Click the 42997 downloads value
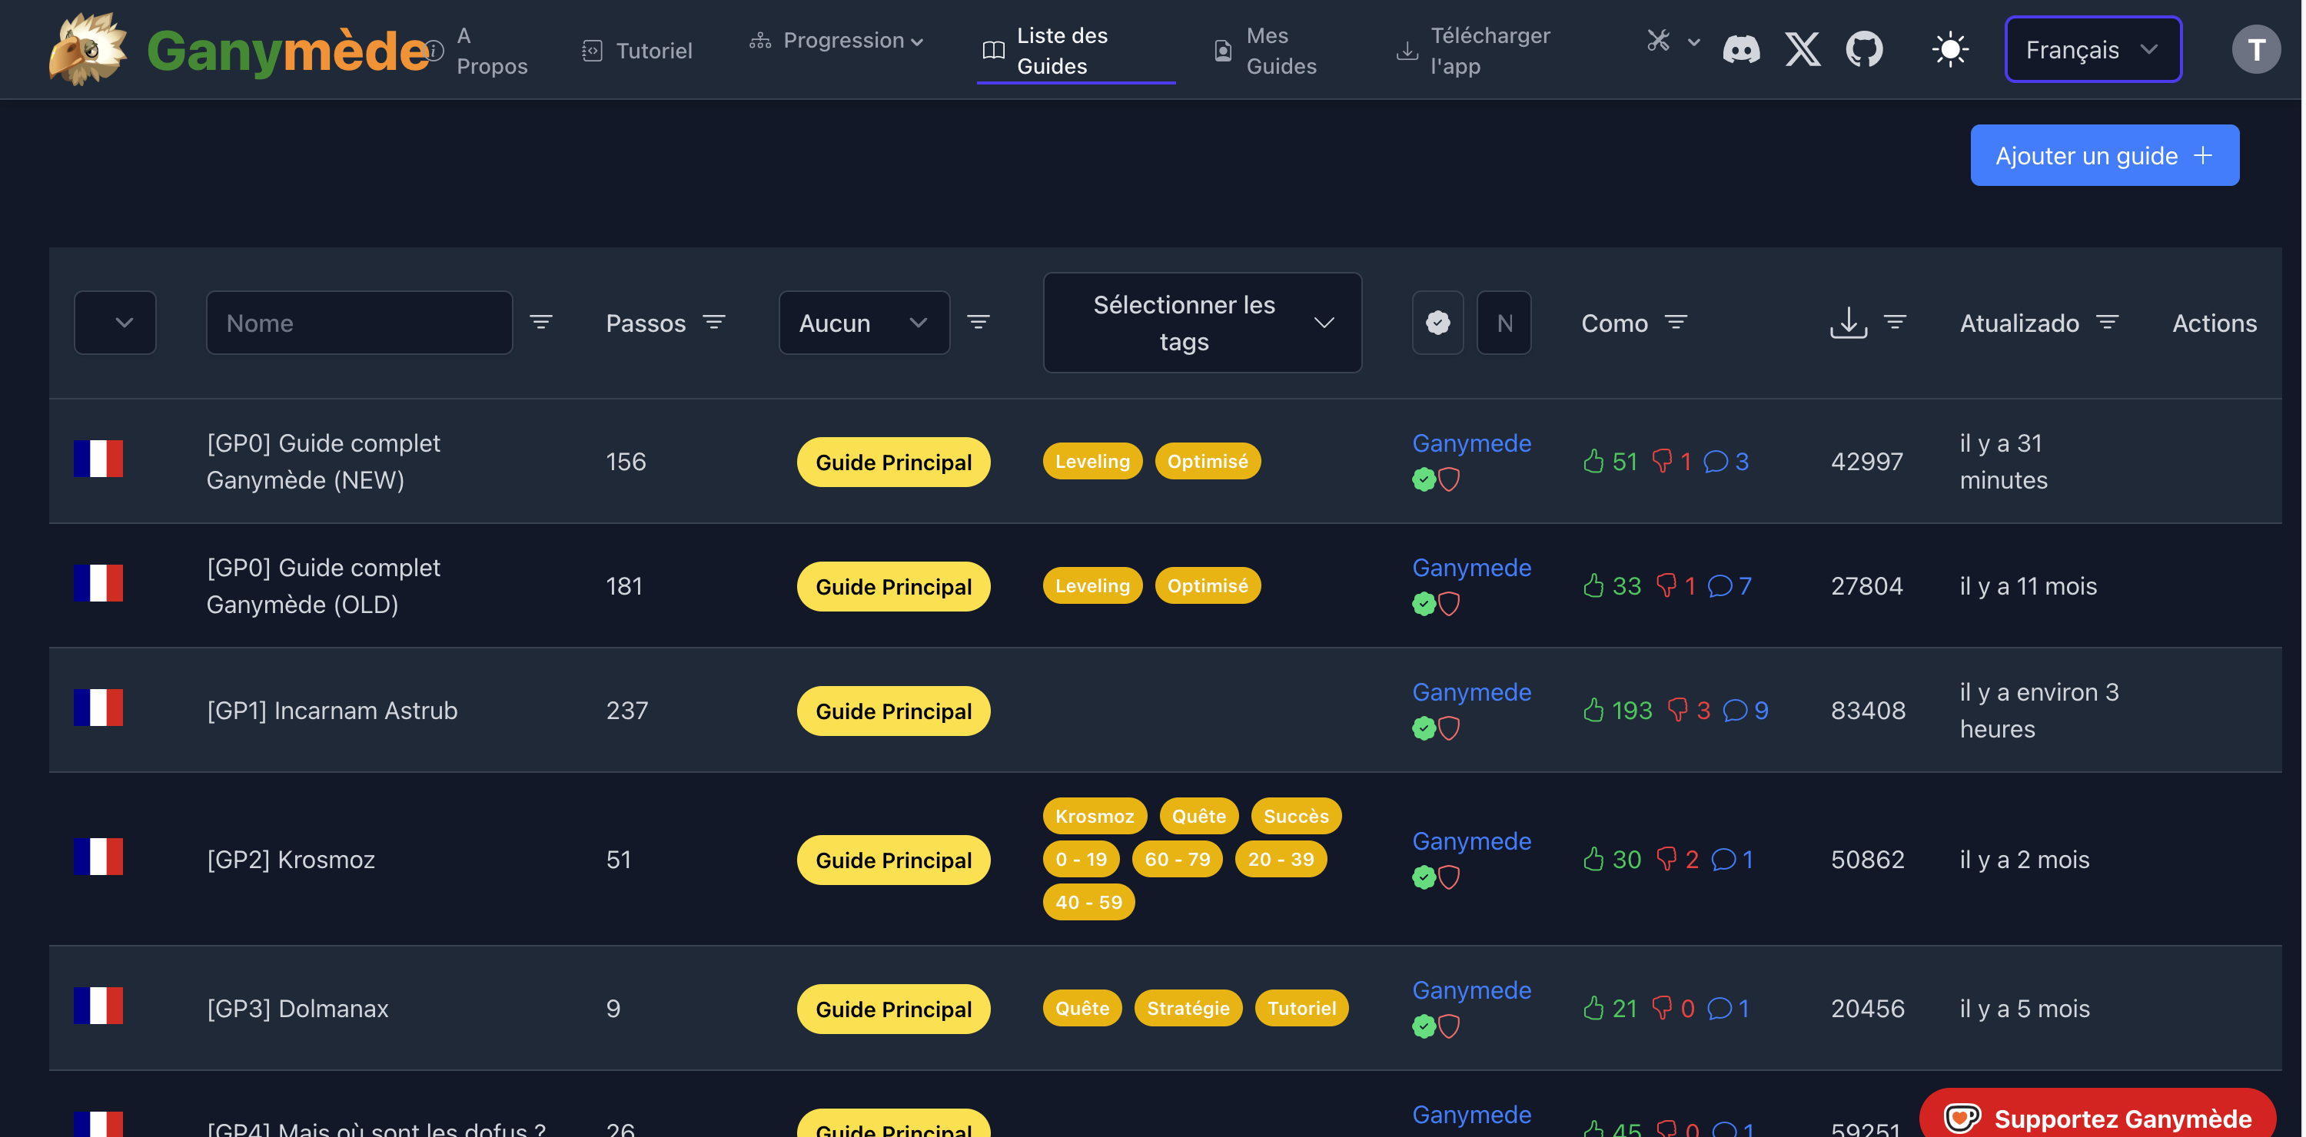This screenshot has height=1137, width=2306. (x=1866, y=462)
